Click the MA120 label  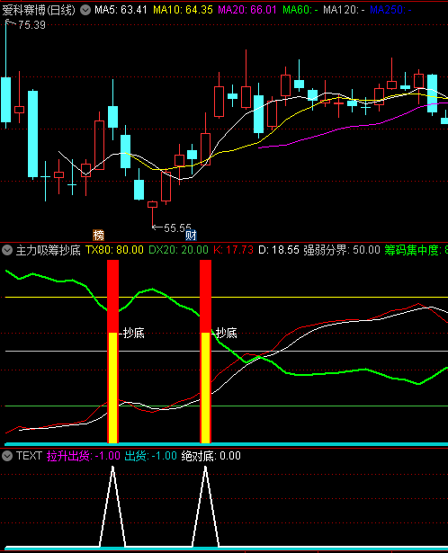click(344, 10)
